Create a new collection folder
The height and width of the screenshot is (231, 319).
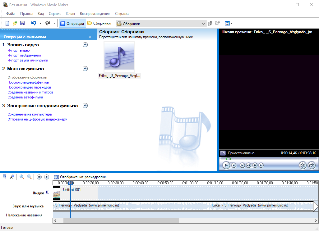217,23
